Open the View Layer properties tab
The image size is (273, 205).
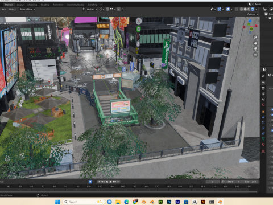[x=263, y=94]
